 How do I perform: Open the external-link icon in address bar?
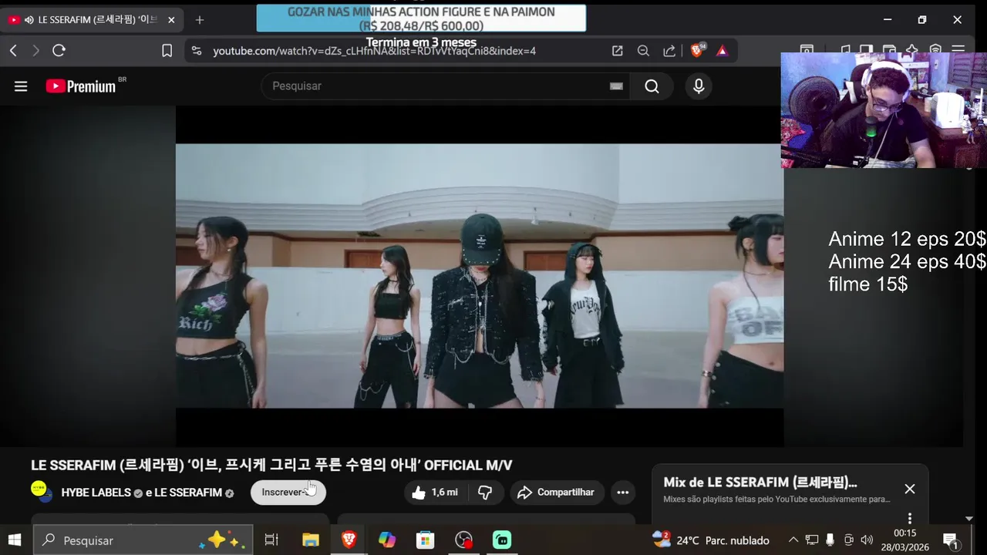(618, 51)
